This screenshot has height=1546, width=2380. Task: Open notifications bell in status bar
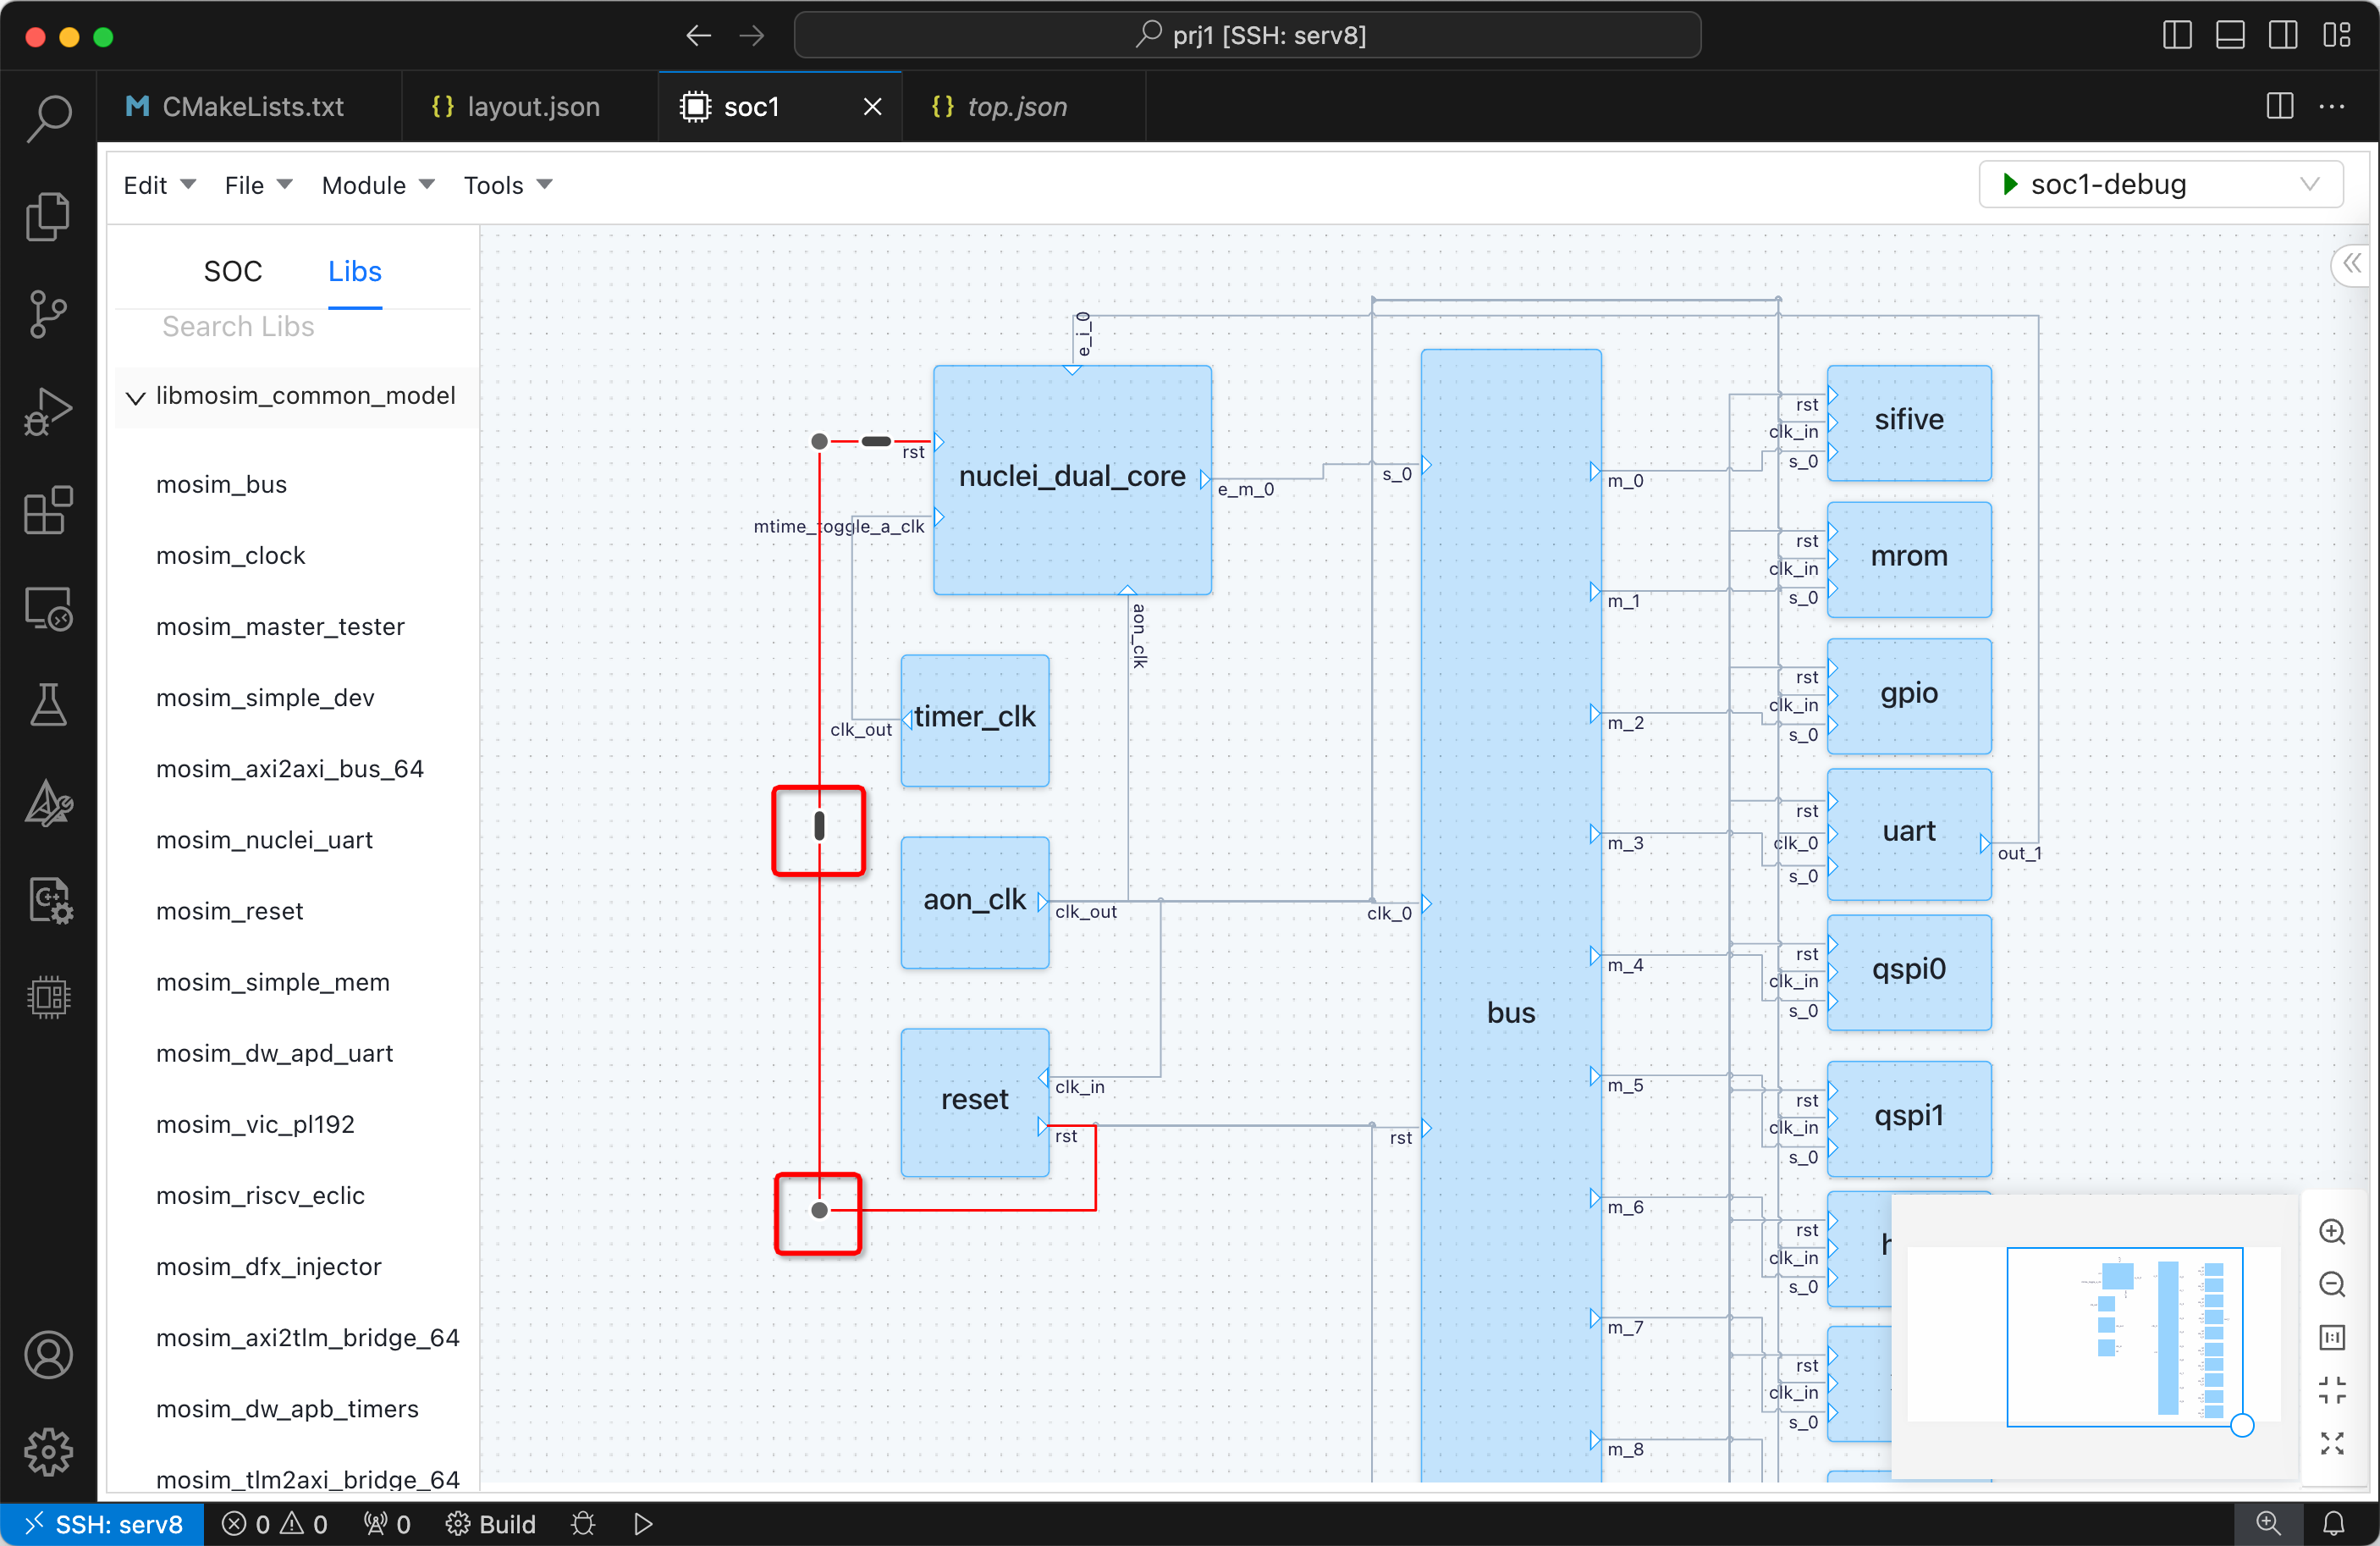(2334, 1523)
